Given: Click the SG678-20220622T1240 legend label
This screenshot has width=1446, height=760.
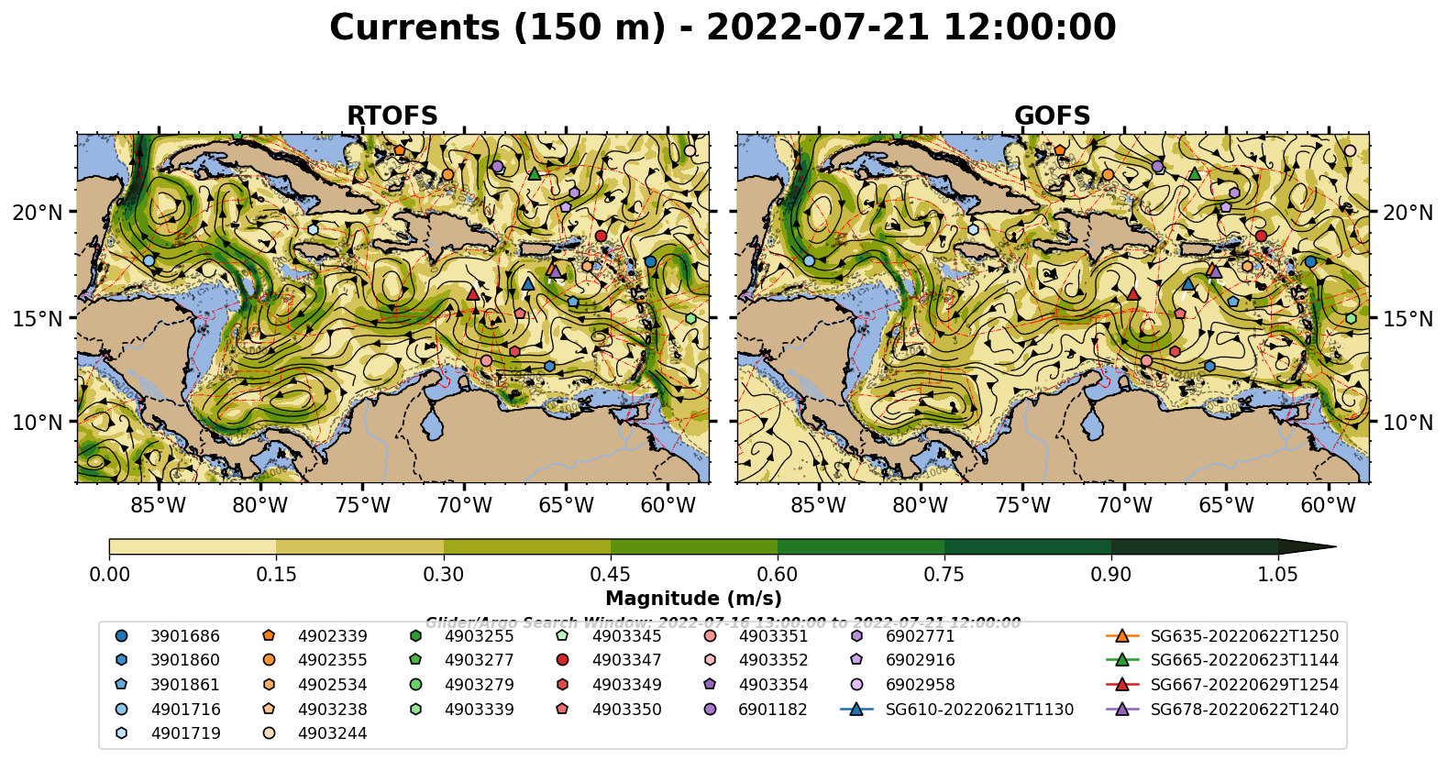Looking at the screenshot, I should coord(1244,709).
